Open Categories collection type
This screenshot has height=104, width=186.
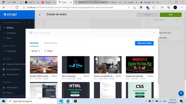[11, 33]
